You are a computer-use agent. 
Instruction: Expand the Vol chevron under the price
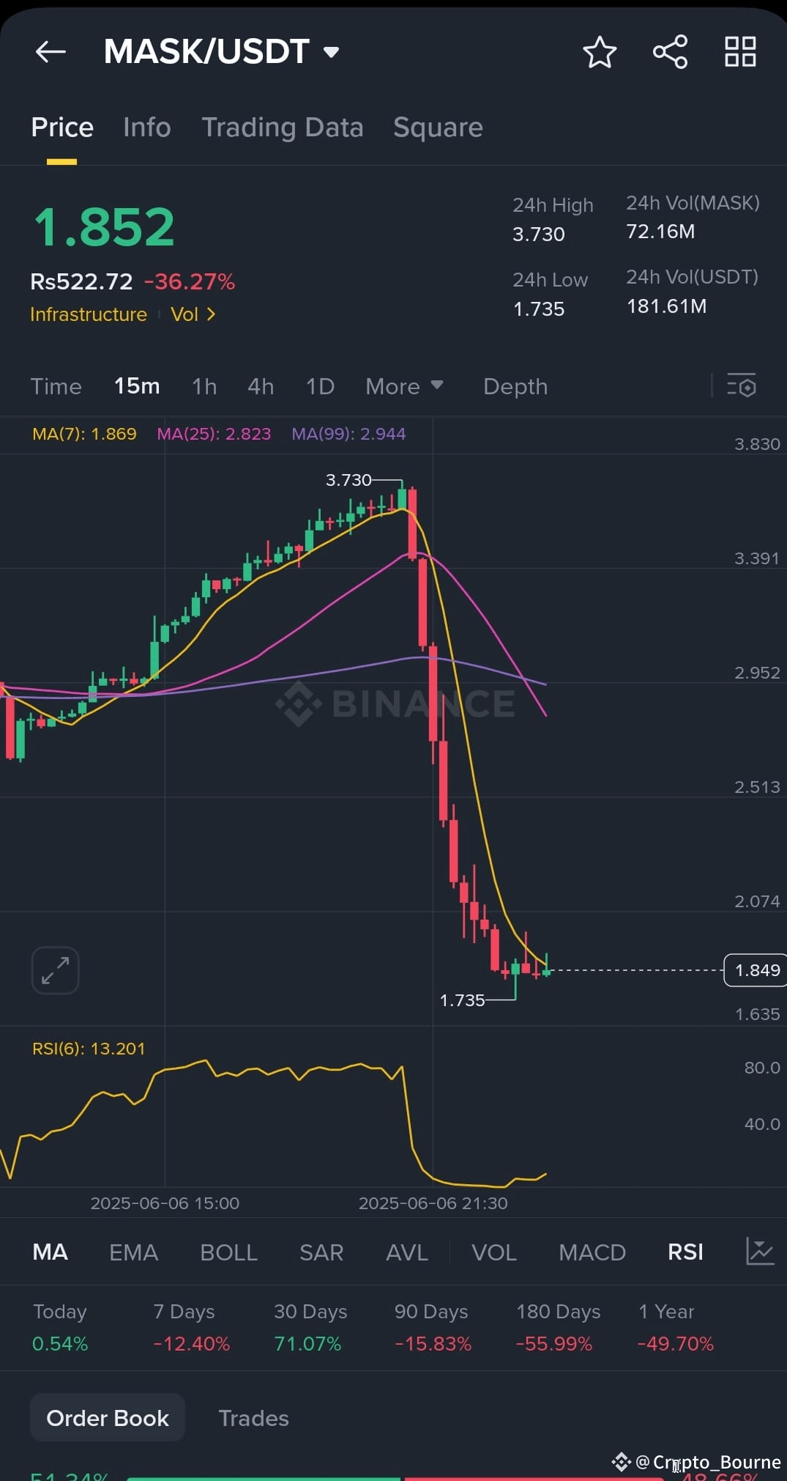[x=194, y=314]
